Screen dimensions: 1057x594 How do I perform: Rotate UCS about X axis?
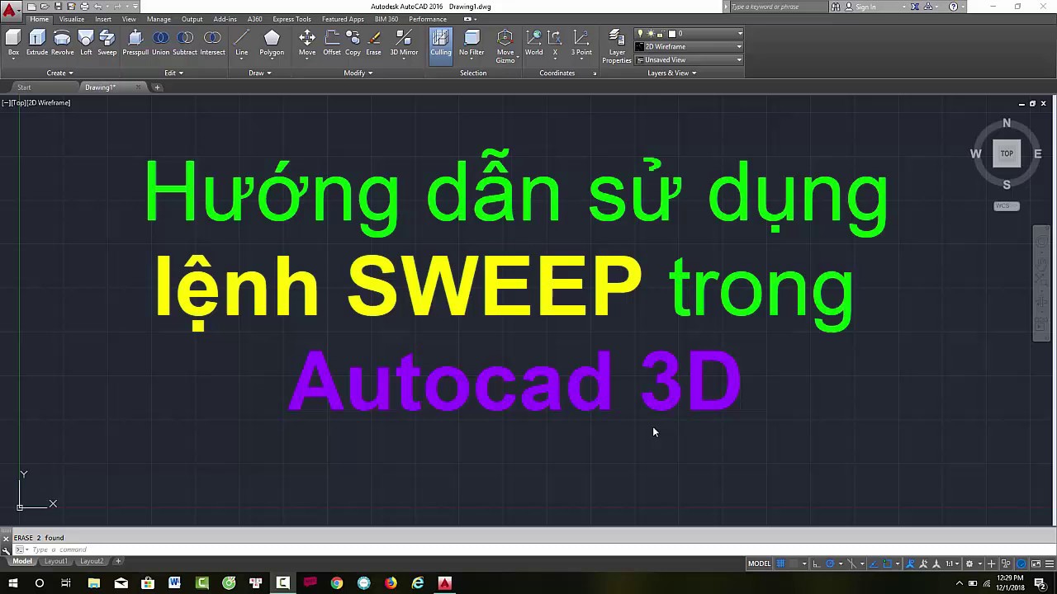coord(555,43)
